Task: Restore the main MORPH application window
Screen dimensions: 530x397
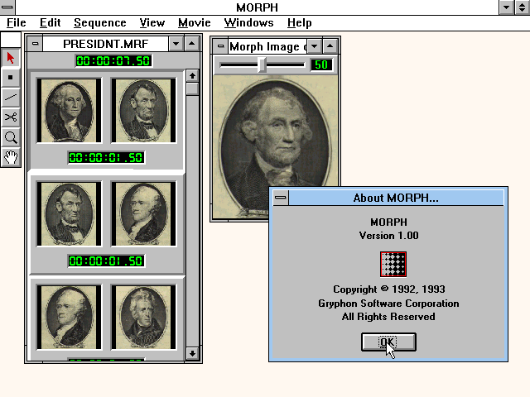Action: click(x=522, y=7)
